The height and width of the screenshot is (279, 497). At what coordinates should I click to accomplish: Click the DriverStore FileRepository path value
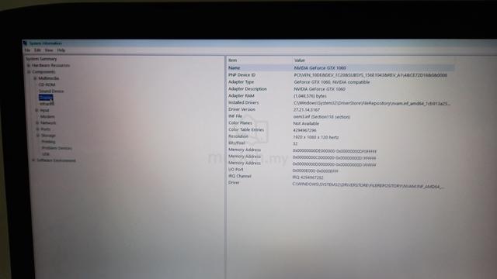click(372, 103)
